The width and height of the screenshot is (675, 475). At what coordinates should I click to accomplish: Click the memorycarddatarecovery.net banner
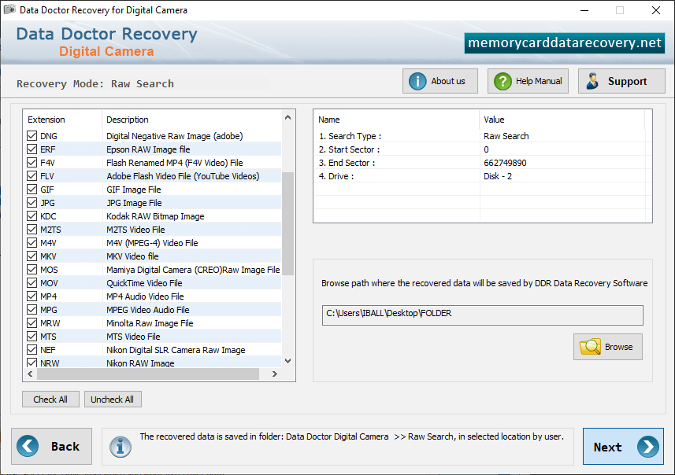(565, 43)
